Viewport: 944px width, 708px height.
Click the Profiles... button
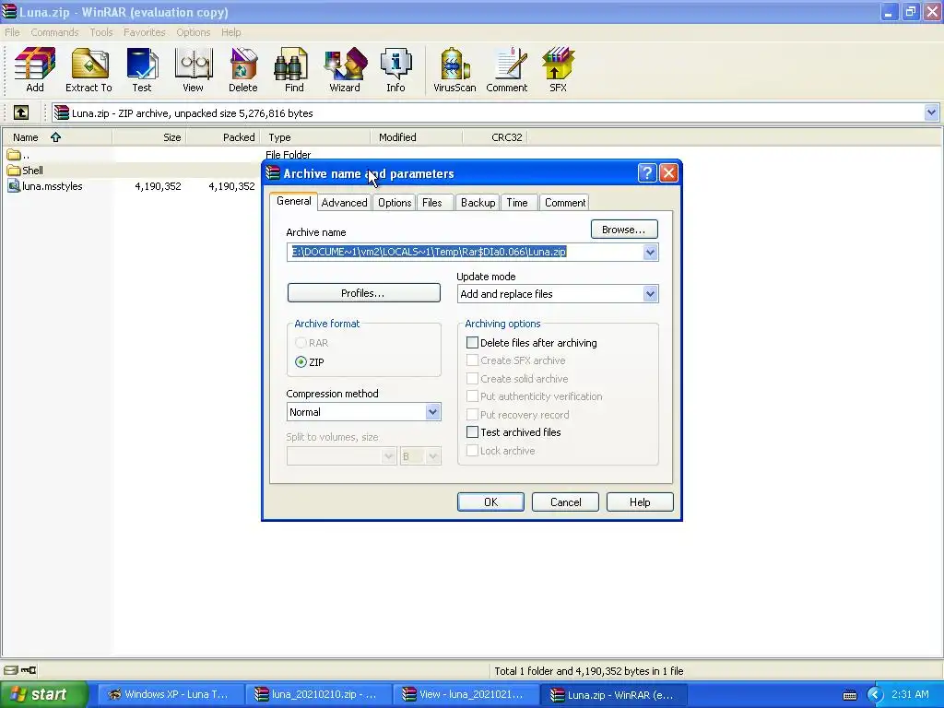pyautogui.click(x=363, y=293)
